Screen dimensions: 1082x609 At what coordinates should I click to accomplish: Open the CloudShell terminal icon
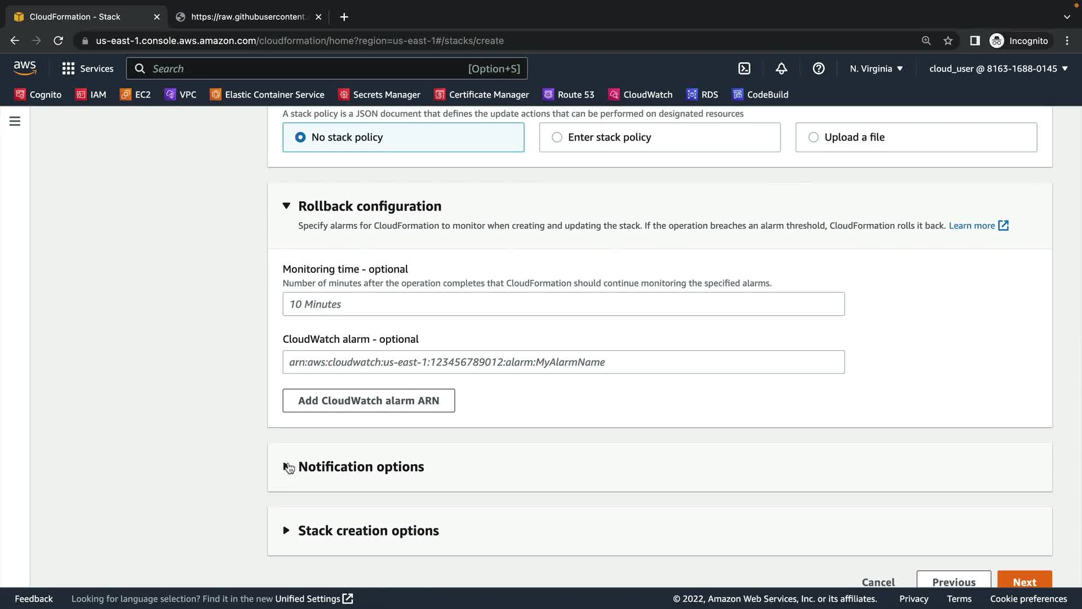[744, 69]
